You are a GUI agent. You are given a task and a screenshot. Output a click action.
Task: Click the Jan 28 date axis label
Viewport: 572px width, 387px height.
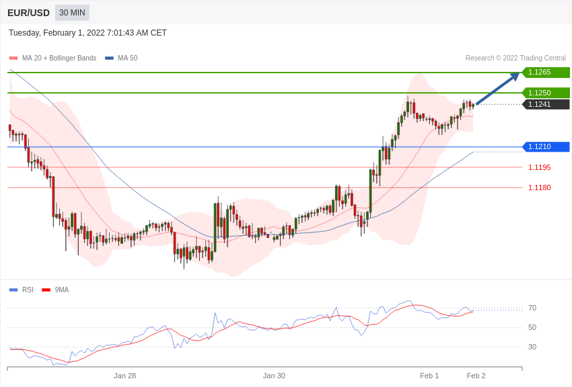pyautogui.click(x=124, y=376)
